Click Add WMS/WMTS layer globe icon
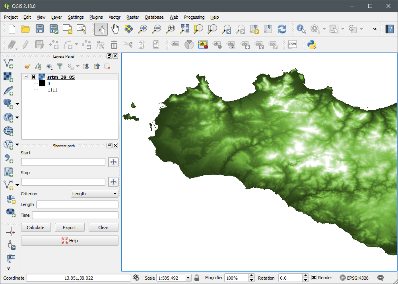398x284 pixels. tap(8, 117)
